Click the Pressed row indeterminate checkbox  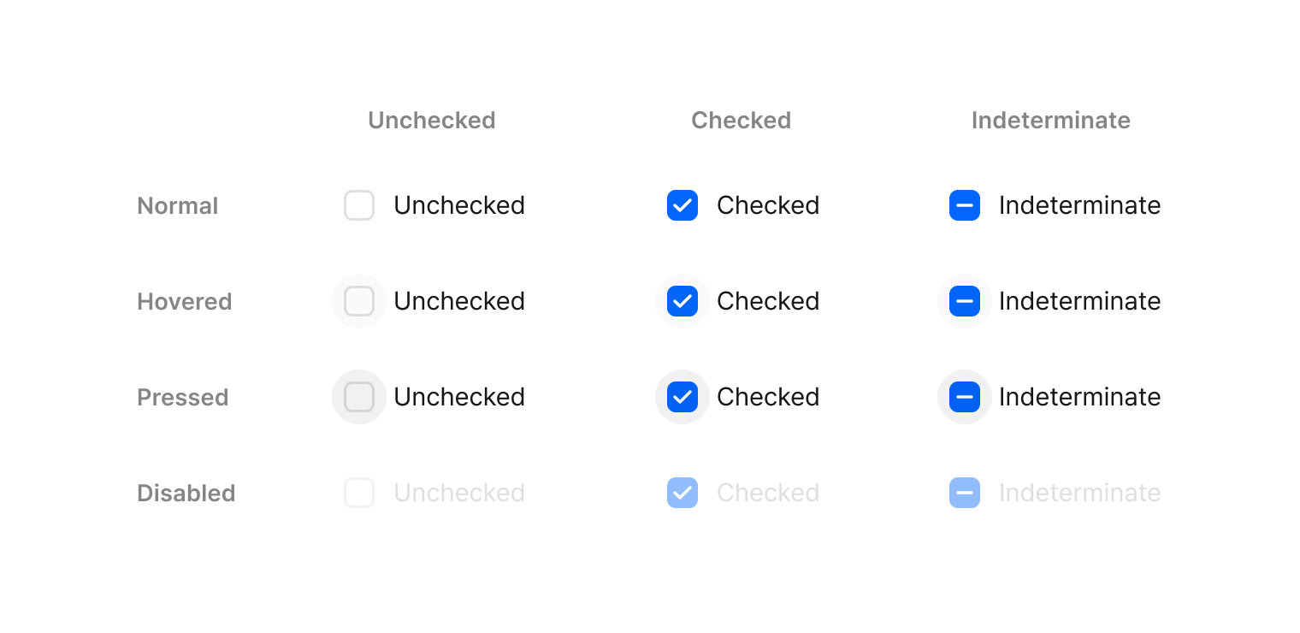tap(965, 397)
